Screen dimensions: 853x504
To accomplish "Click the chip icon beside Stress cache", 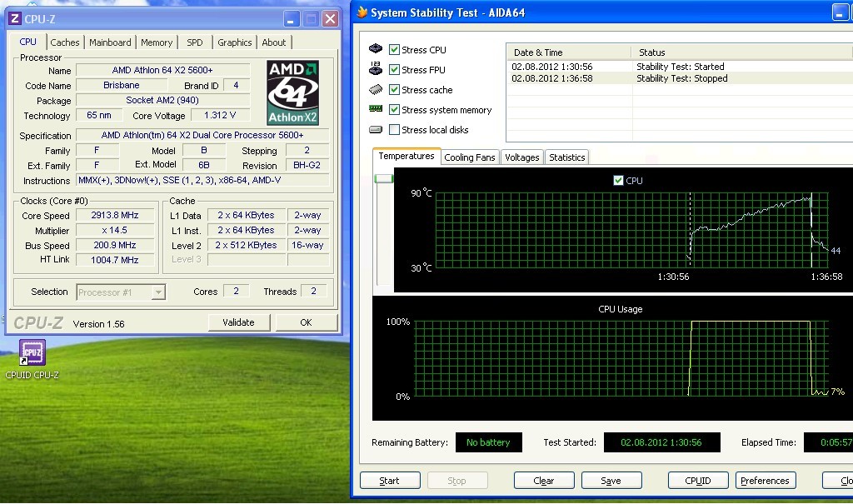I will tap(376, 89).
